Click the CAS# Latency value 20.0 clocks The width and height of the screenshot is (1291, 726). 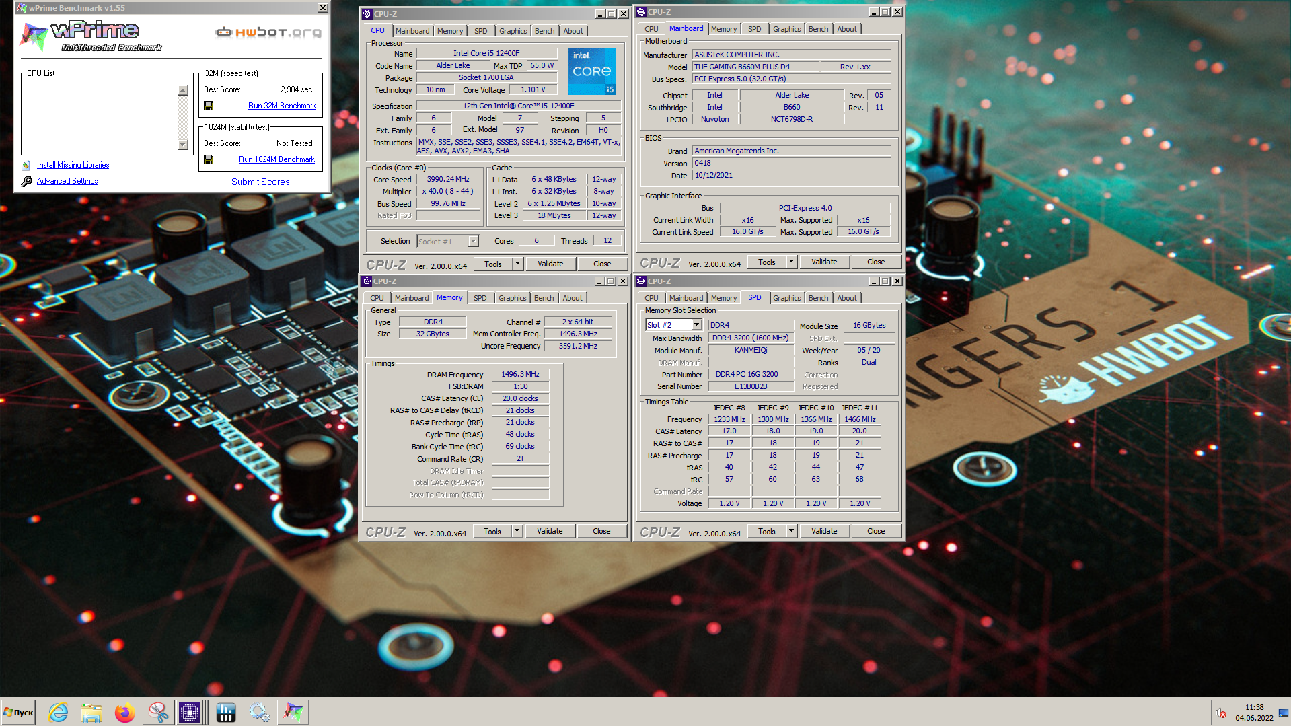tap(520, 398)
